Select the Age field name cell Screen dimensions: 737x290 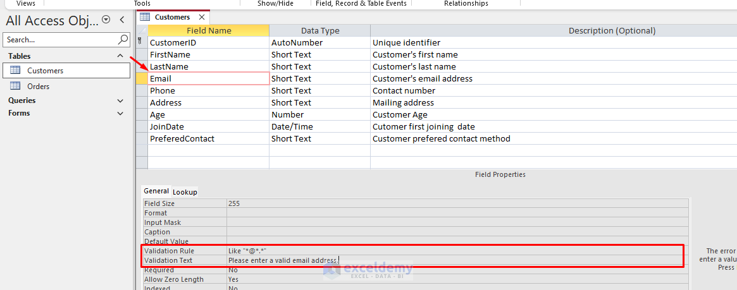click(209, 114)
